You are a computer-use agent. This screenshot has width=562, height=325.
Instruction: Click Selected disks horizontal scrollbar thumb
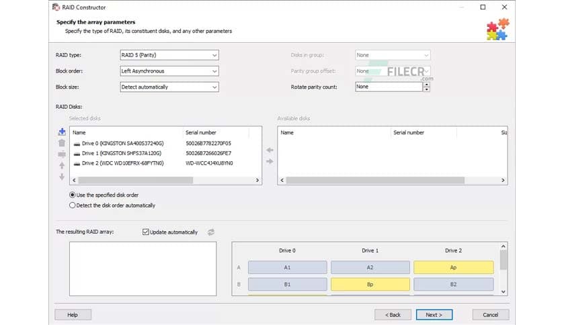point(136,180)
